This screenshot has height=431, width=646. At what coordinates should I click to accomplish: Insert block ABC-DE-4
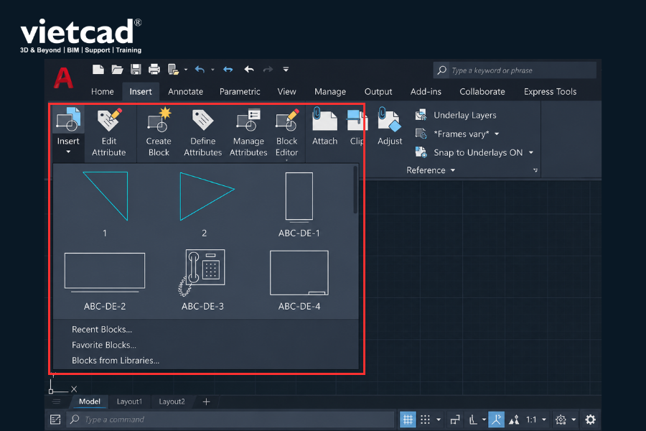coord(299,279)
